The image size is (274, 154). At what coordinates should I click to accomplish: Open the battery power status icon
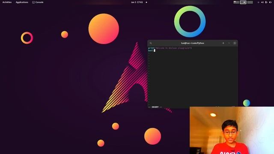coord(271,2)
